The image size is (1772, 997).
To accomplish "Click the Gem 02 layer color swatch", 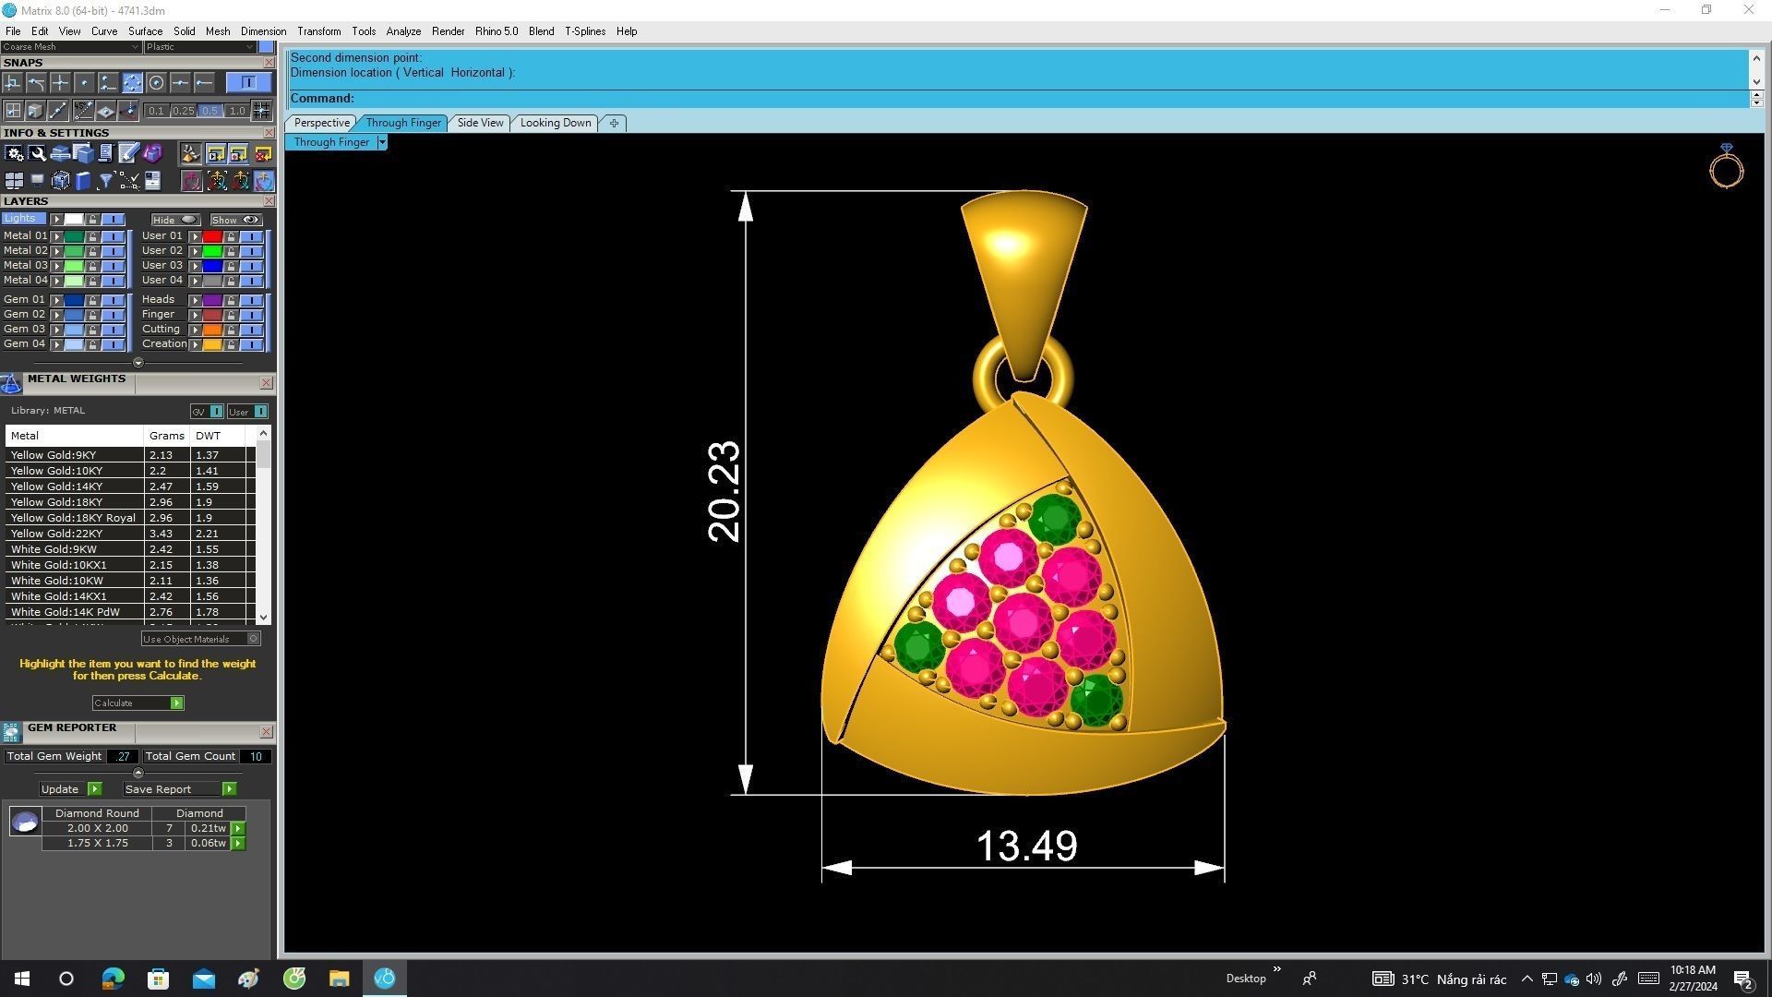I will [74, 315].
